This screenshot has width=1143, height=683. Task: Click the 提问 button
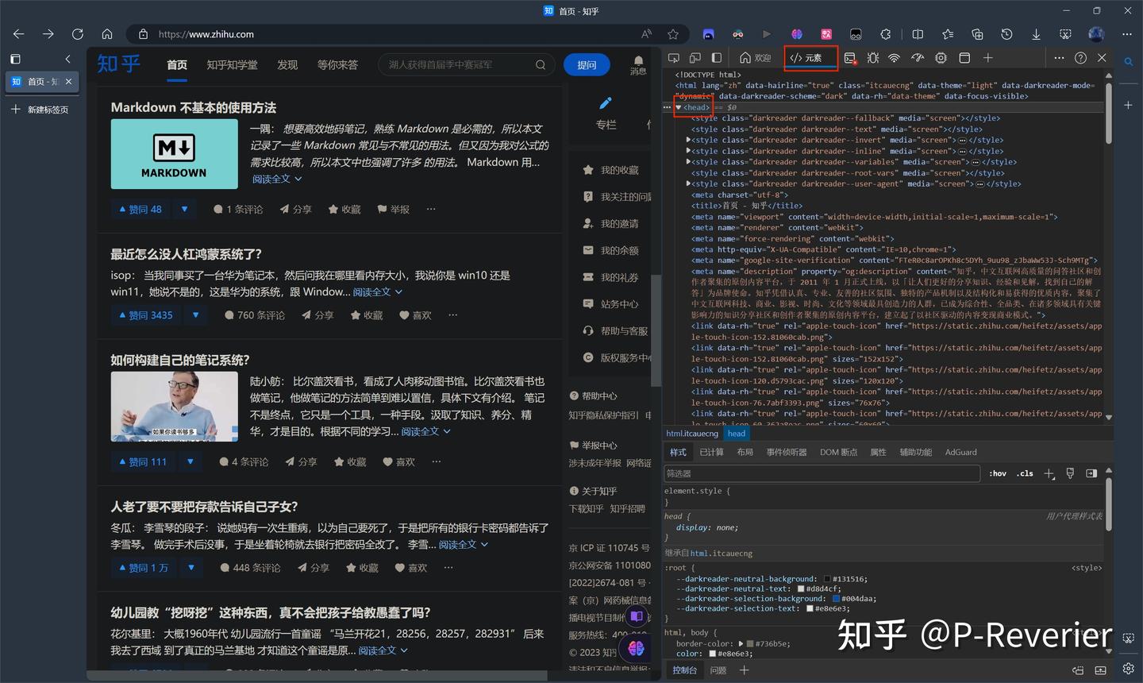(x=587, y=64)
